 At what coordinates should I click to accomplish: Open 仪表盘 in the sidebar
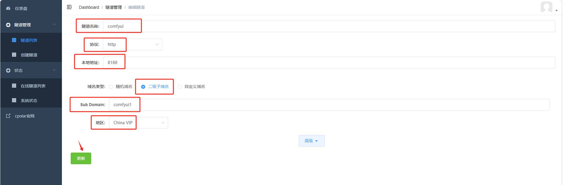[31, 8]
